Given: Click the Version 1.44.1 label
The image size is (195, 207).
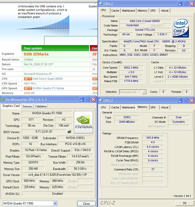Looking at the screenshot, I should [x=182, y=196].
